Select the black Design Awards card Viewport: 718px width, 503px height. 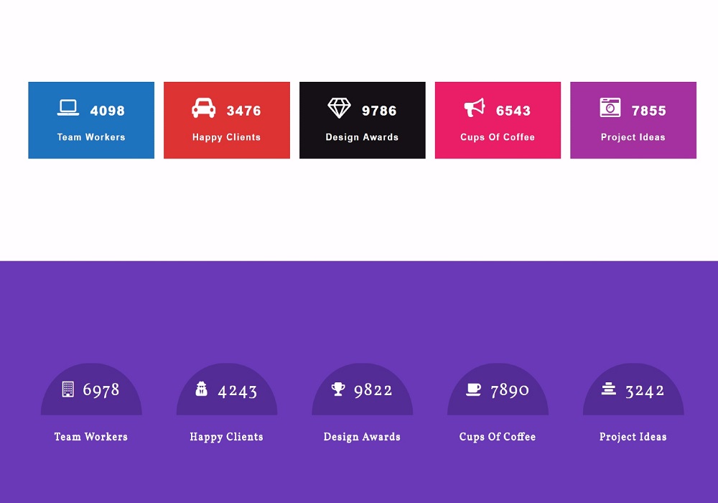[x=362, y=119]
